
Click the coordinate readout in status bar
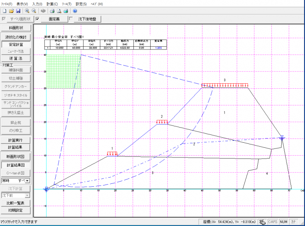click(x=229, y=222)
